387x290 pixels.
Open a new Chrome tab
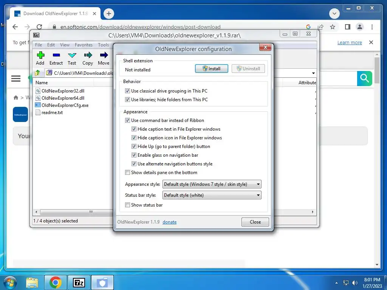(108, 14)
